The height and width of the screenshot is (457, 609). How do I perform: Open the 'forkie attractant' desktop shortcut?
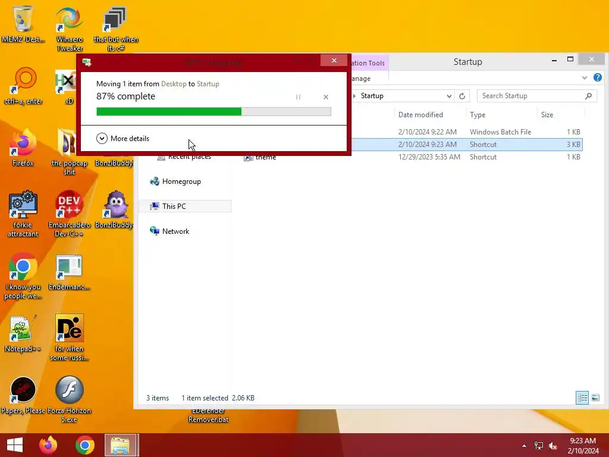click(x=23, y=214)
